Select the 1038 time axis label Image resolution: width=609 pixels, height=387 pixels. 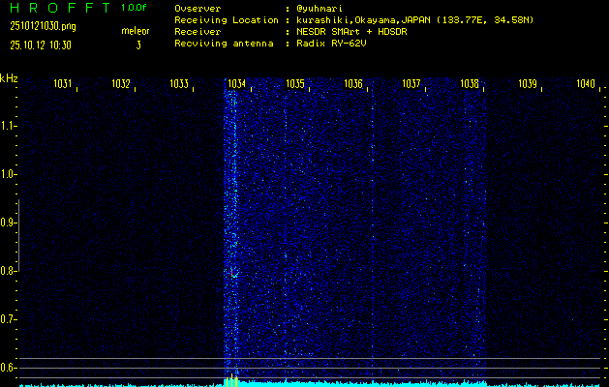[470, 83]
